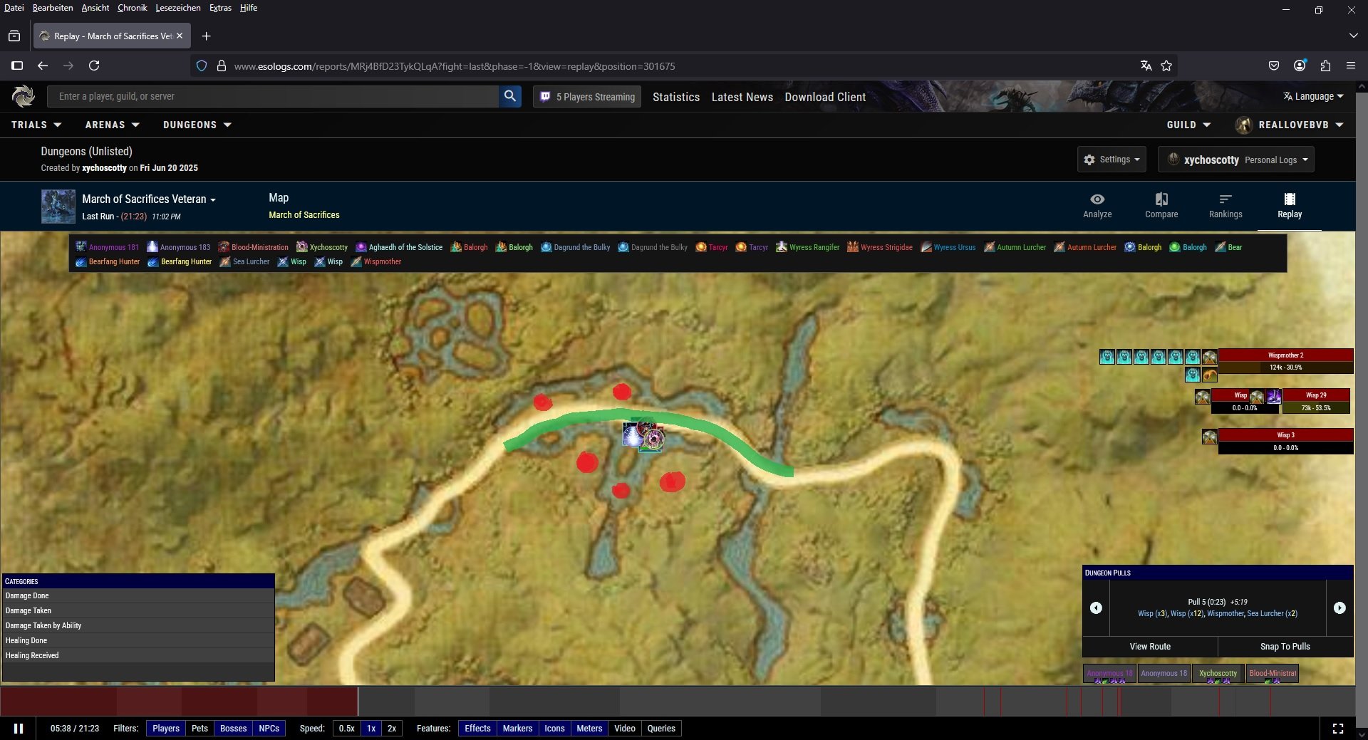Click the Dagrund the Bulky legend entry in blue
This screenshot has height=740, width=1368.
pyautogui.click(x=575, y=247)
